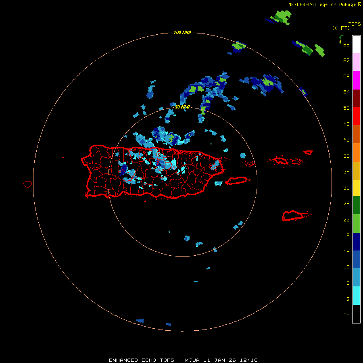Click the legend value "66"
The height and width of the screenshot is (363, 363).
click(346, 44)
